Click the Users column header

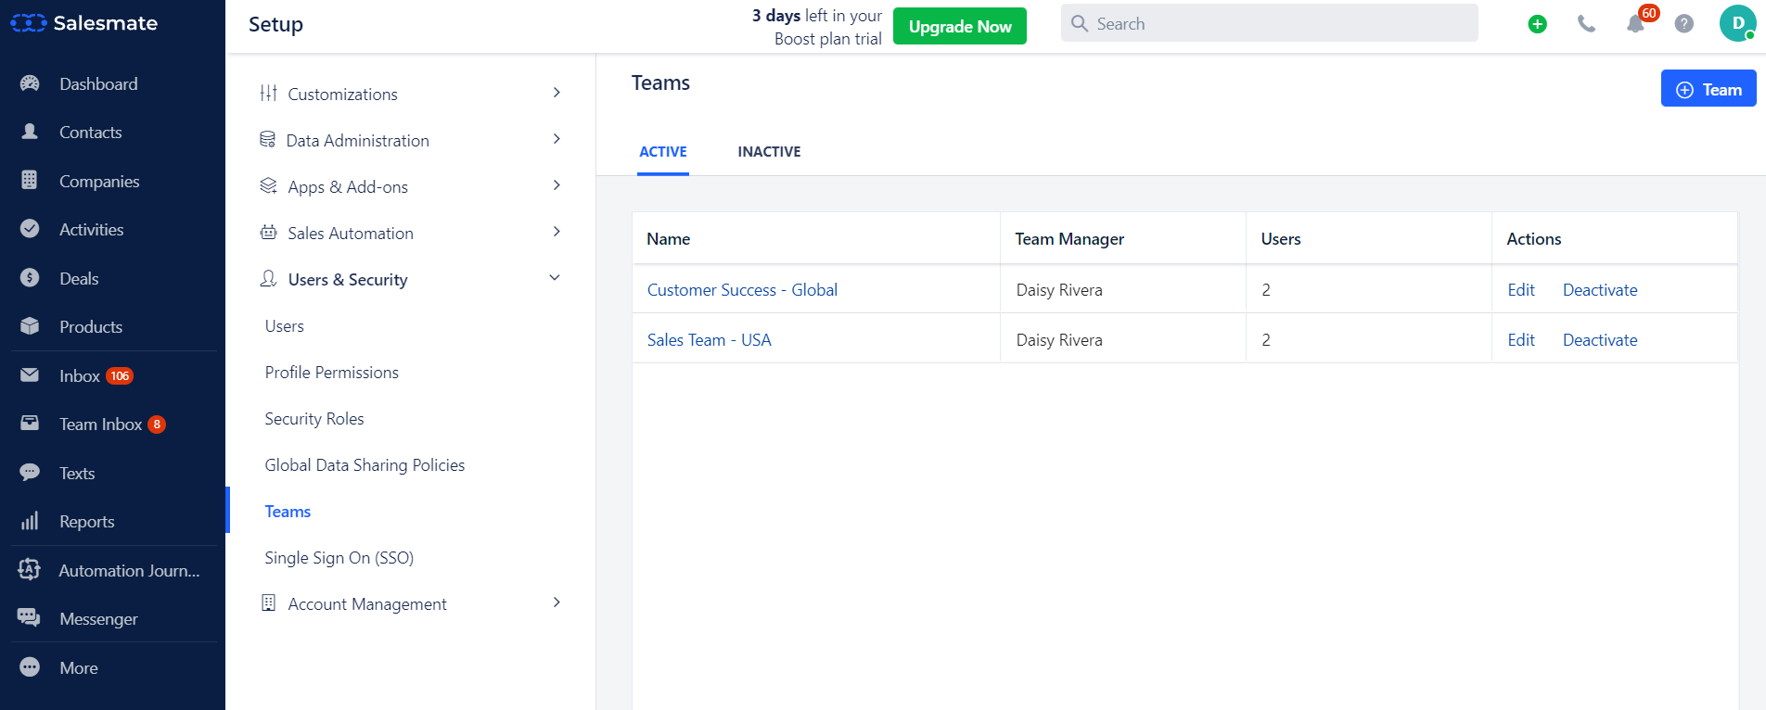click(x=1281, y=239)
